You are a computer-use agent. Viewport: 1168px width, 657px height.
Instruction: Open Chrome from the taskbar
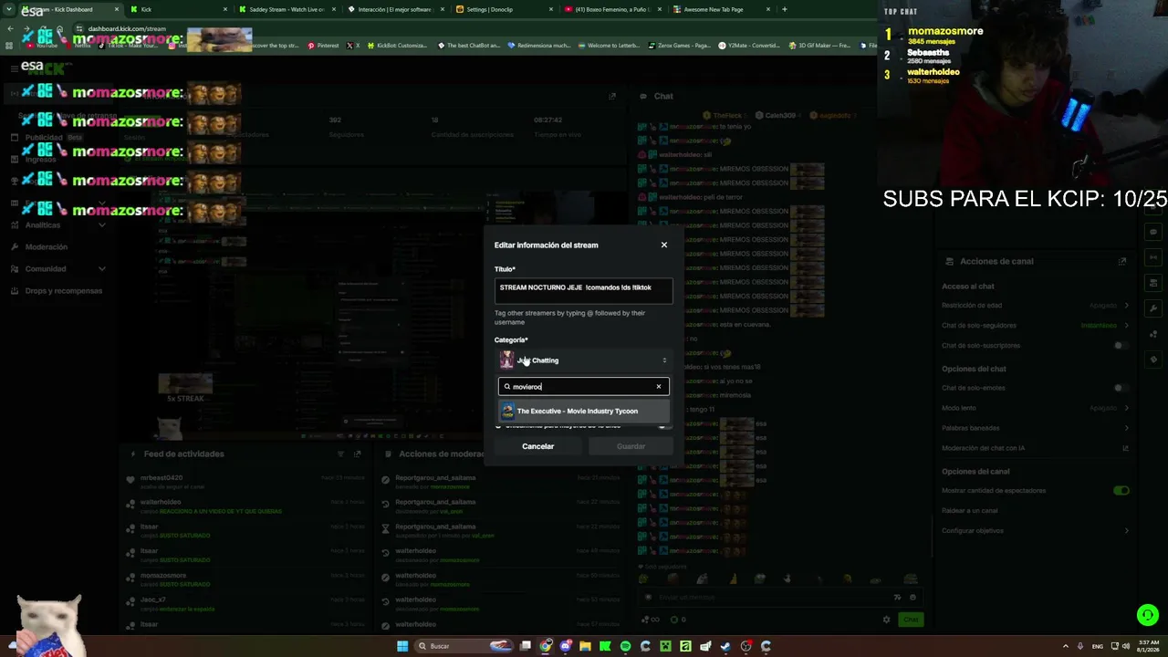[546, 646]
